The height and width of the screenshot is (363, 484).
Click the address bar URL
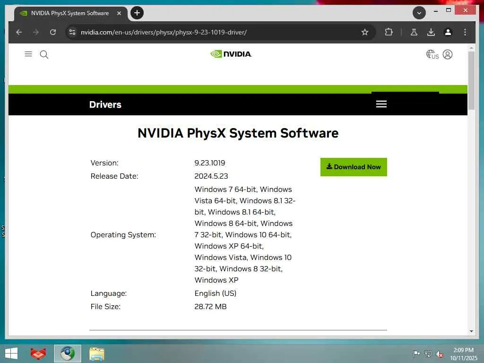coord(164,32)
